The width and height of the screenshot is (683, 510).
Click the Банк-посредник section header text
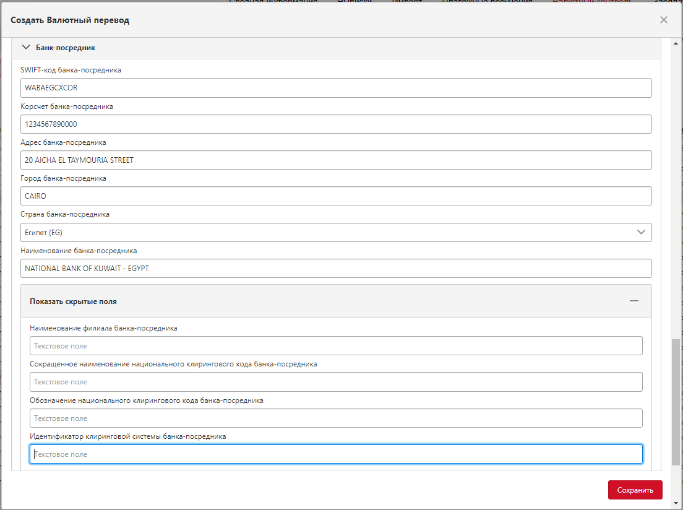point(66,48)
